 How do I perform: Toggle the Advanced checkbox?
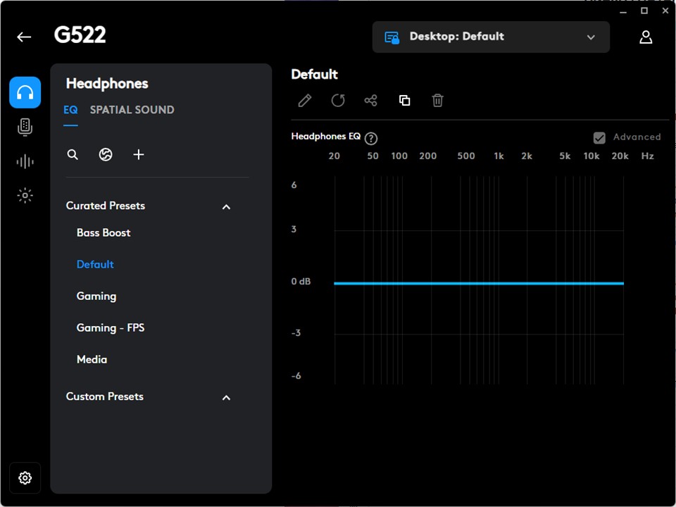tap(599, 138)
